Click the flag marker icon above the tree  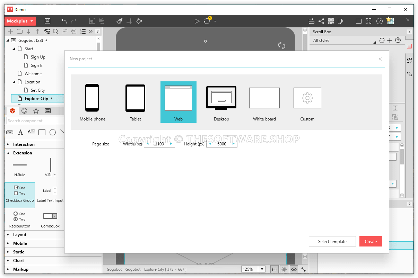(65, 31)
